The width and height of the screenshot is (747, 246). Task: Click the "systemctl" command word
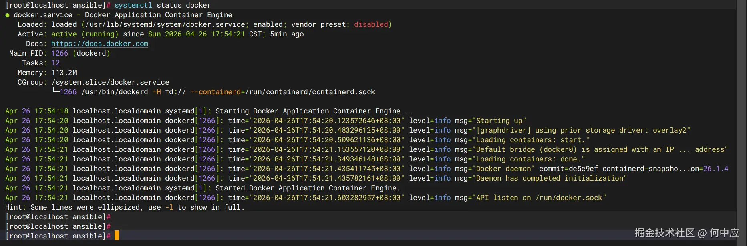tap(133, 5)
